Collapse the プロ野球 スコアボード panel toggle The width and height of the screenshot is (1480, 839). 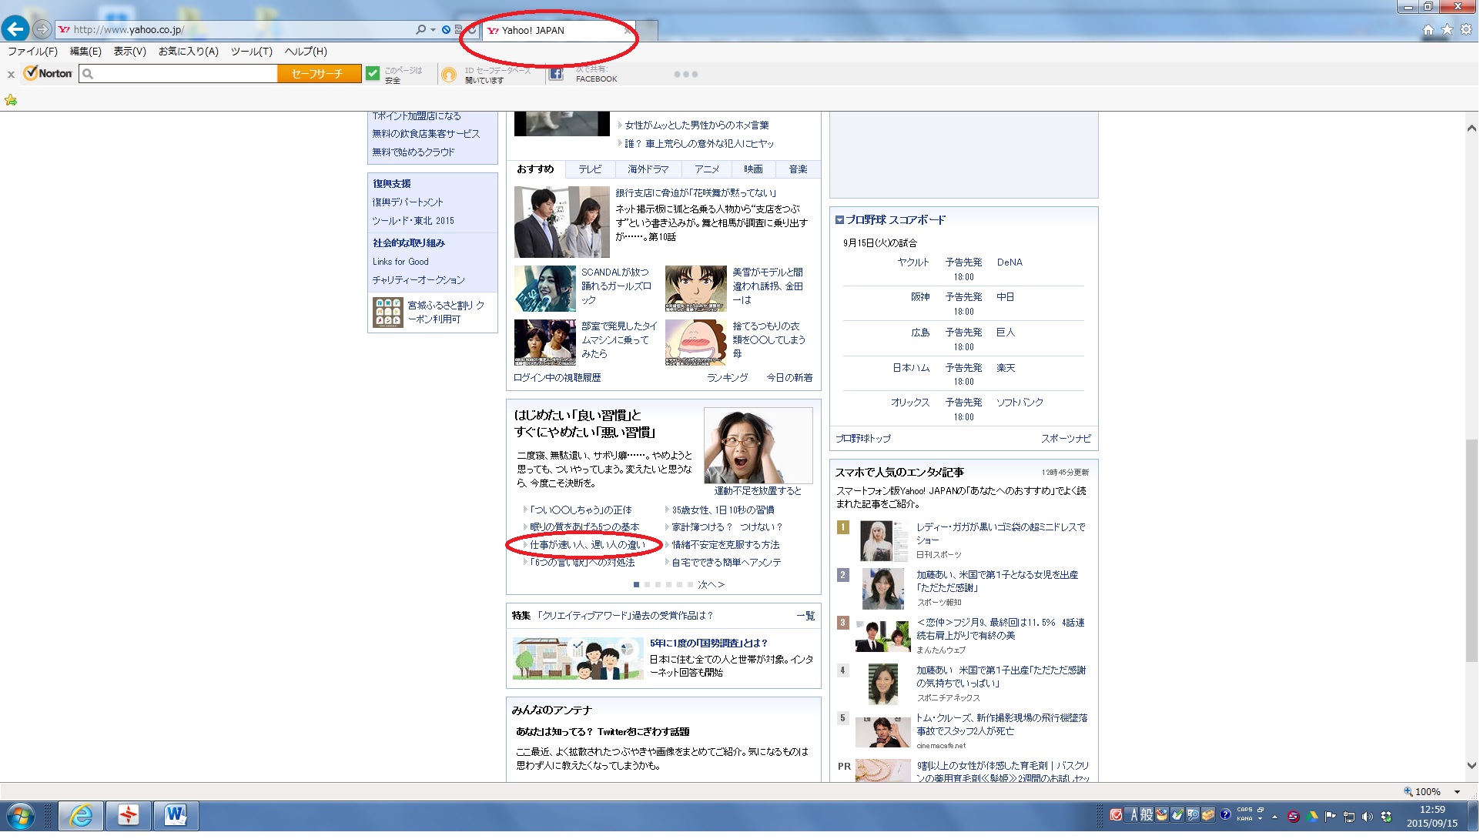click(839, 220)
